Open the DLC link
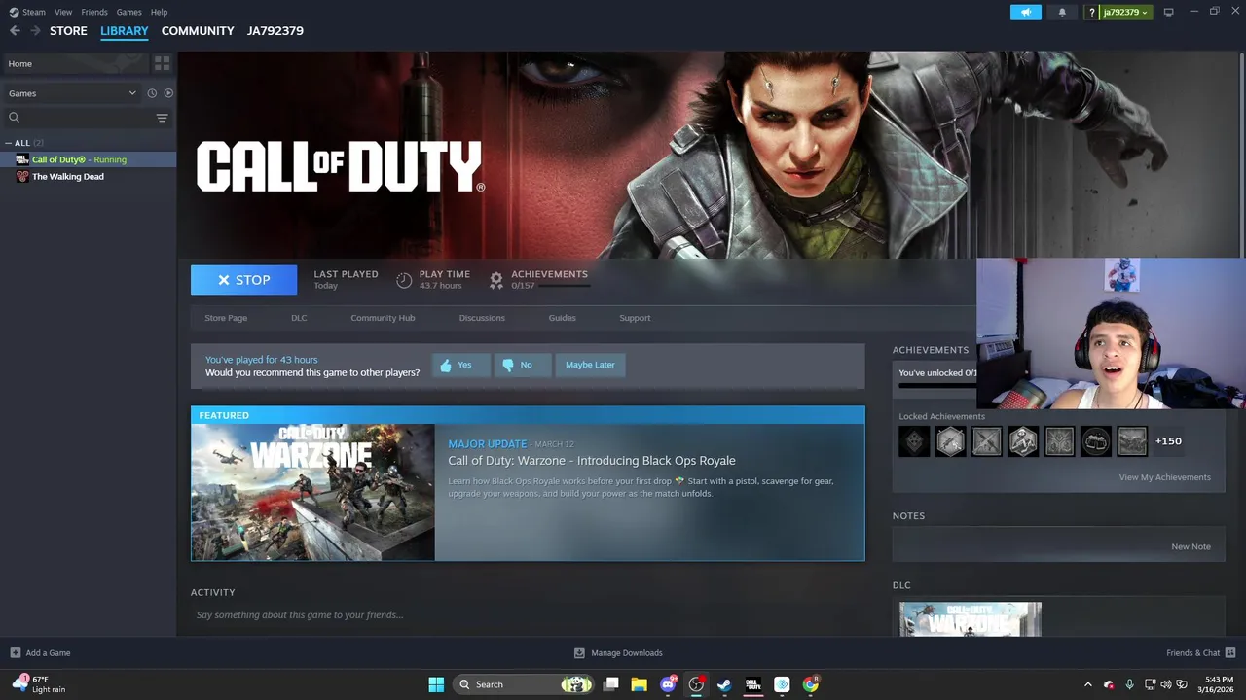 pos(299,318)
